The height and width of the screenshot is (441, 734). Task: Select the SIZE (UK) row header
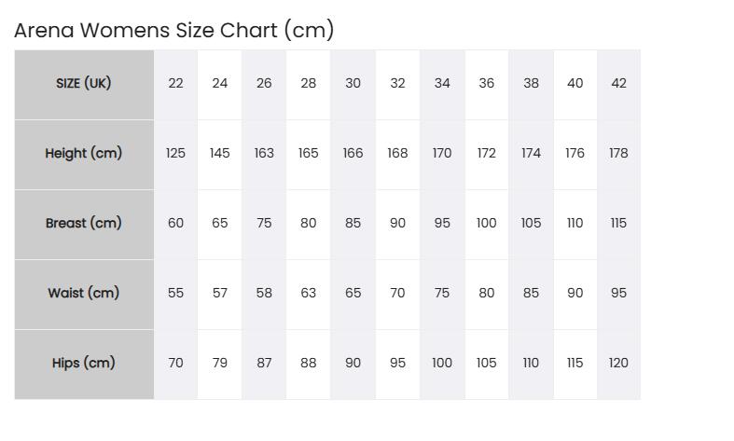pyautogui.click(x=84, y=85)
